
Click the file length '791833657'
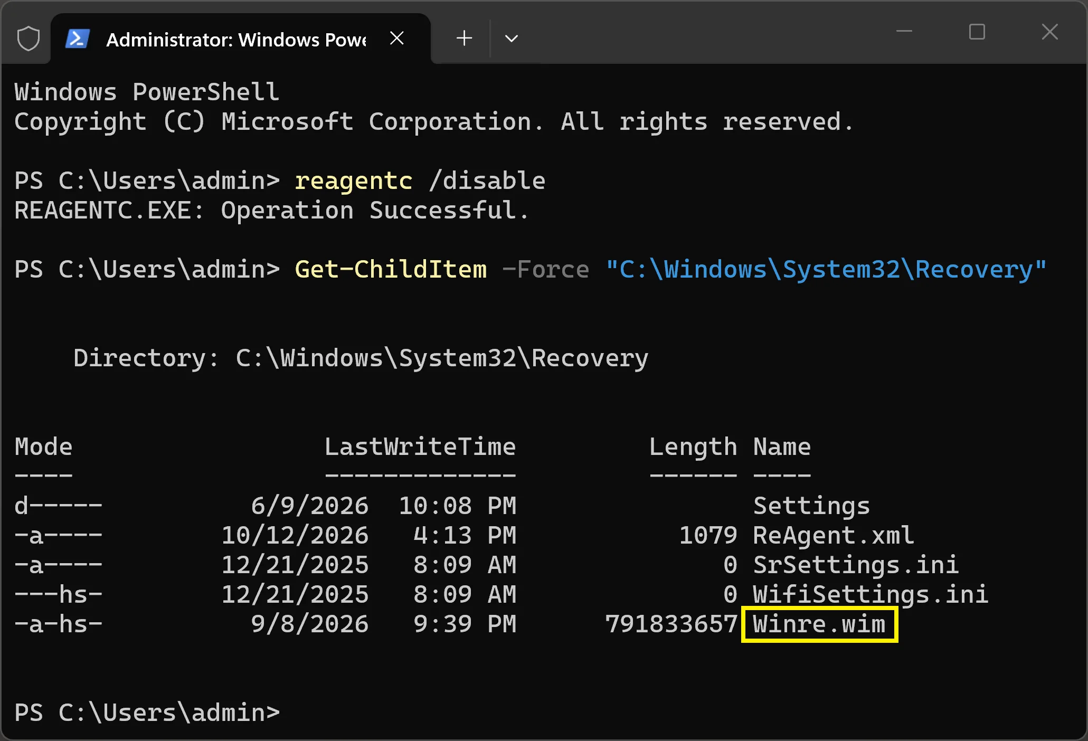(671, 624)
